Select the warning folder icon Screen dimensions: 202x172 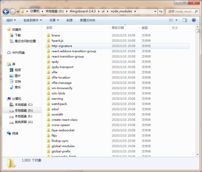48,99
